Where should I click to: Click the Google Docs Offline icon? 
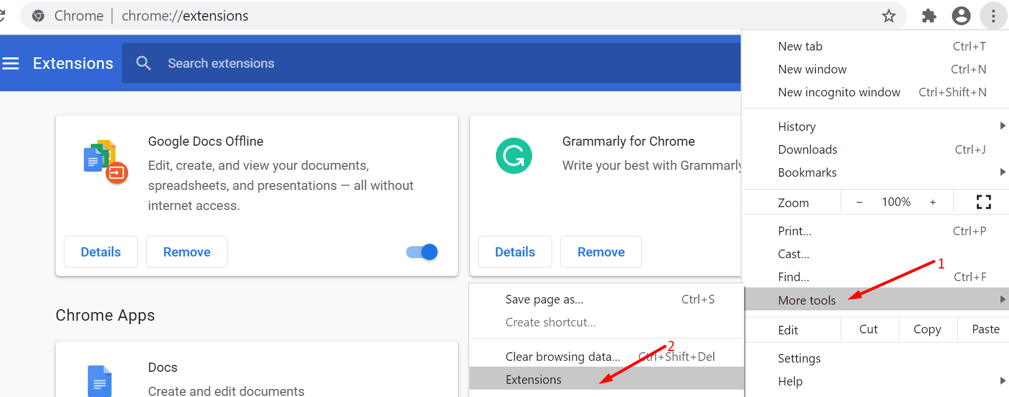[105, 161]
